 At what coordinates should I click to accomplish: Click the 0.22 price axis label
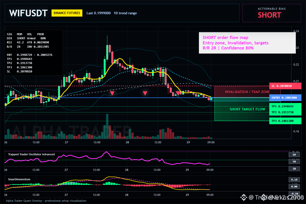(x=296, y=65)
